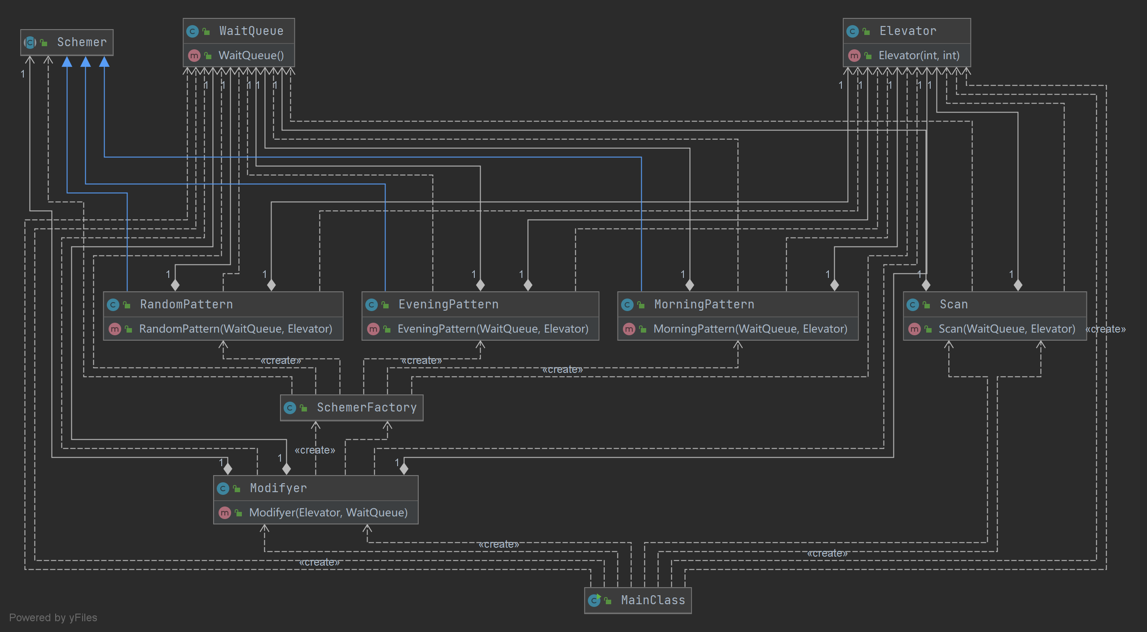Click the method icon beside WaitQueue()
1147x632 pixels.
point(194,56)
